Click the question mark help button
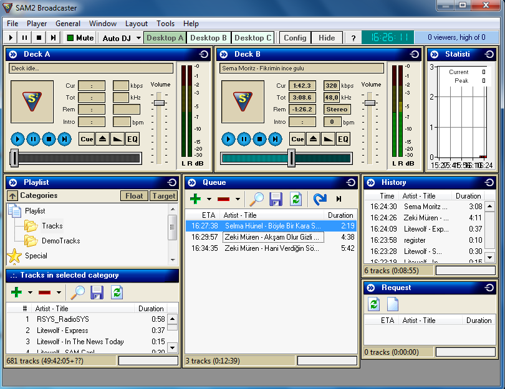Screen dimensions: 505x389 (x=353, y=38)
